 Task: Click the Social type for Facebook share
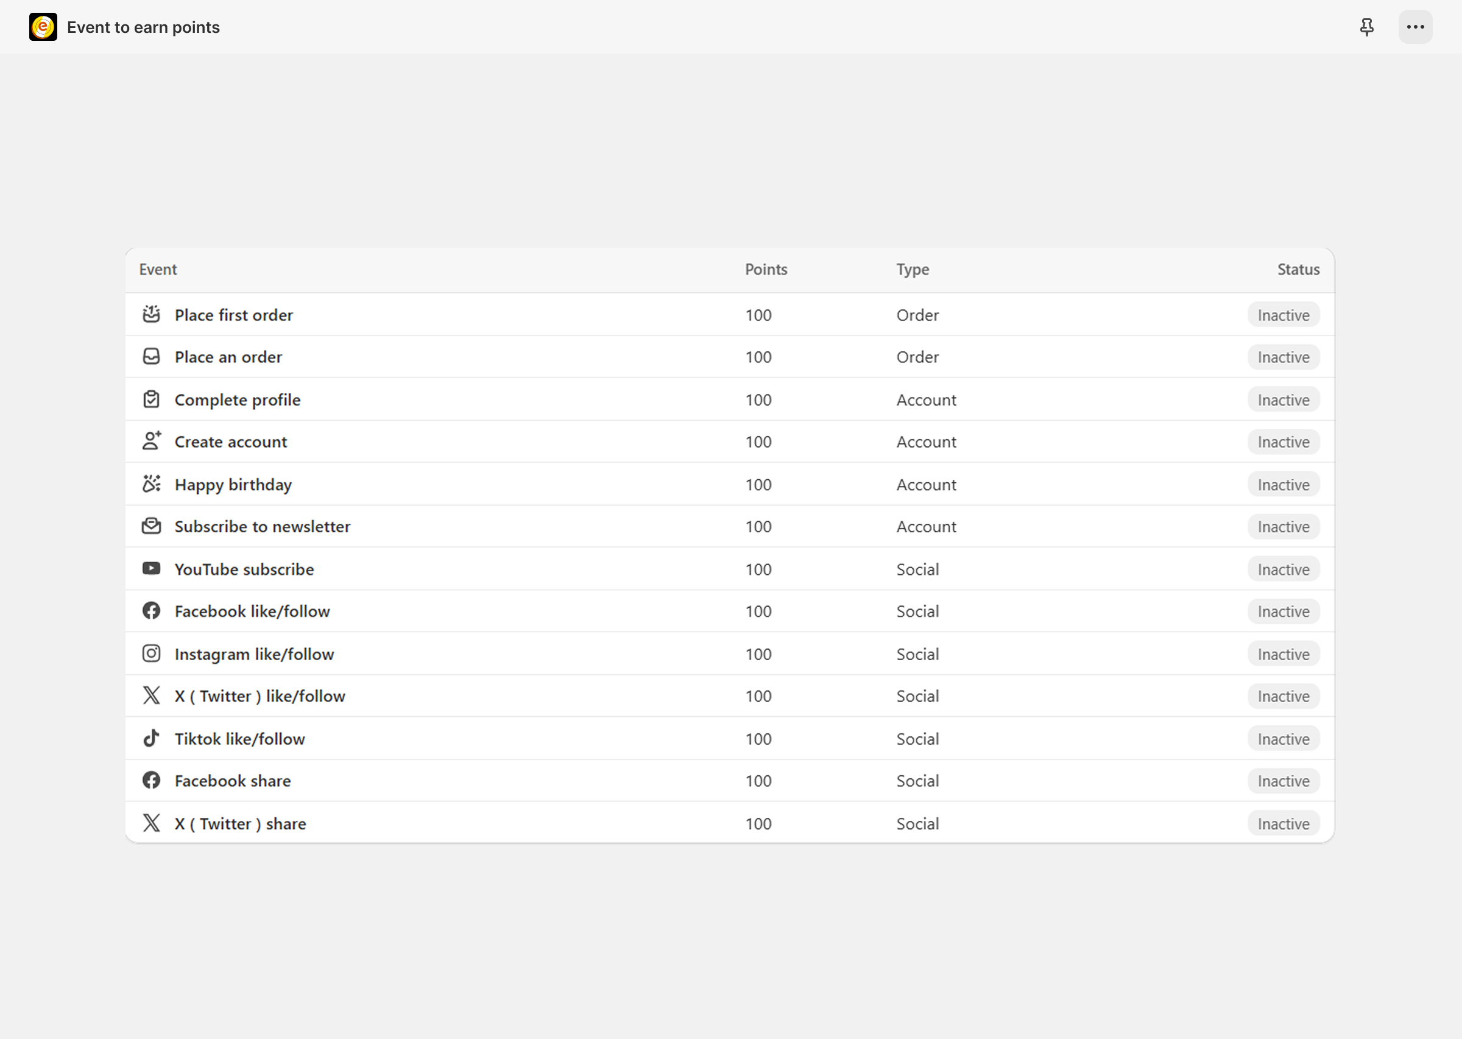(x=917, y=781)
